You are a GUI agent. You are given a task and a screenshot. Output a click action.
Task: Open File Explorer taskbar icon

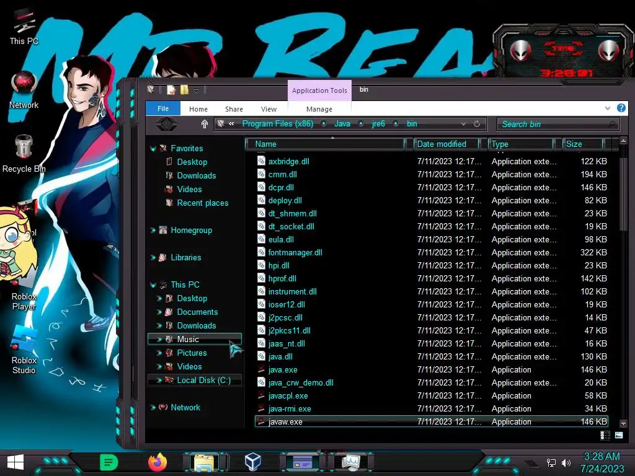tap(205, 462)
